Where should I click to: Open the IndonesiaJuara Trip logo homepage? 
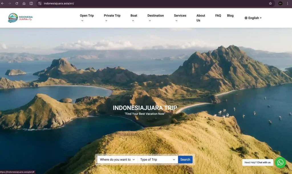click(x=20, y=18)
